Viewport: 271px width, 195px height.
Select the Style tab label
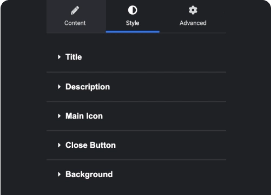click(133, 23)
